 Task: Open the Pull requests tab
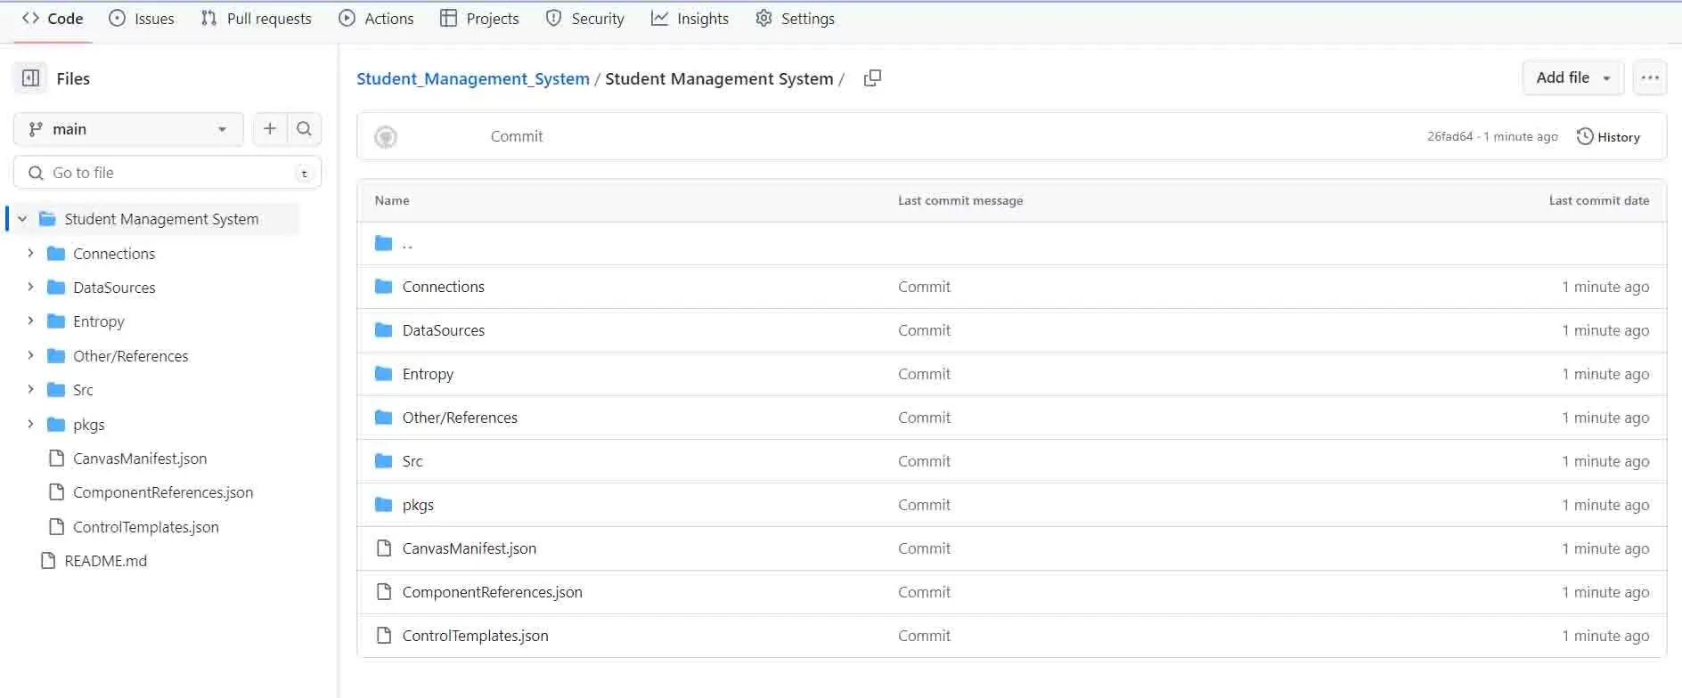[x=257, y=19]
